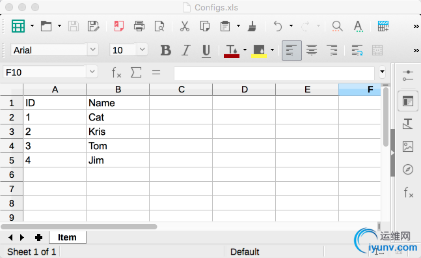Open font color picker arrow
This screenshot has height=258, width=421.
245,50
